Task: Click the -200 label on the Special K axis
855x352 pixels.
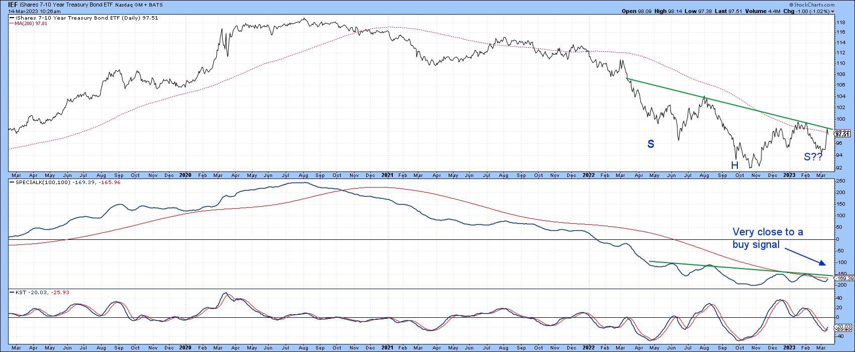Action: 841,285
